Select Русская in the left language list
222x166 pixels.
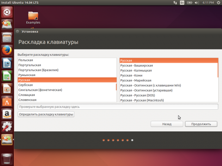tap(67, 80)
